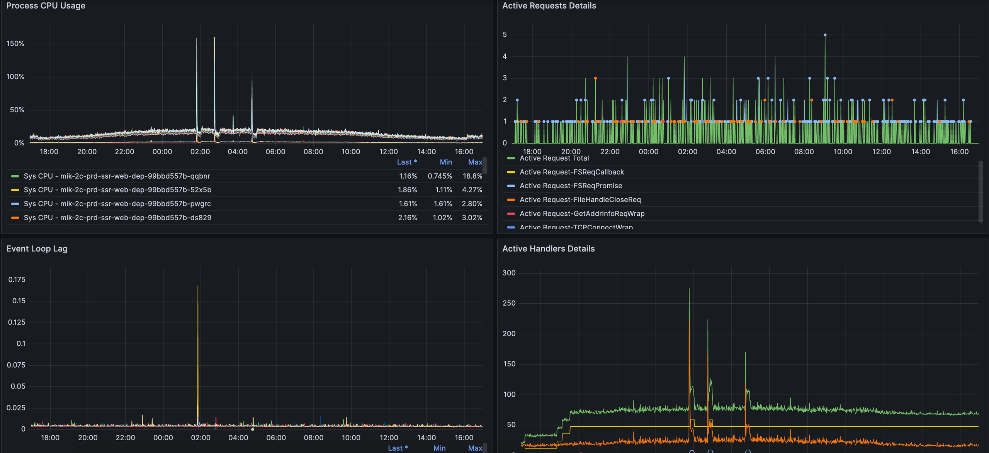Click Active Requests legend vertical scrollbar

(980, 192)
